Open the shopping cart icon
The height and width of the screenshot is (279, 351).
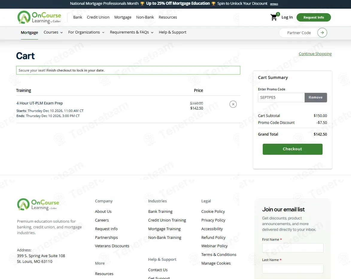(274, 17)
